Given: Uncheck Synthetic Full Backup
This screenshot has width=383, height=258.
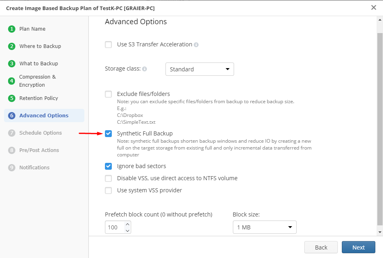Looking at the screenshot, I should (108, 133).
